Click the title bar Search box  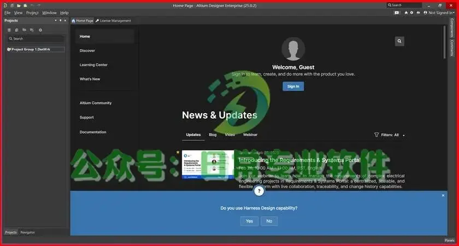tap(404, 5)
